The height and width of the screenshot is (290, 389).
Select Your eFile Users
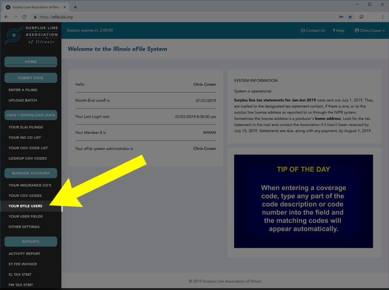coord(25,206)
